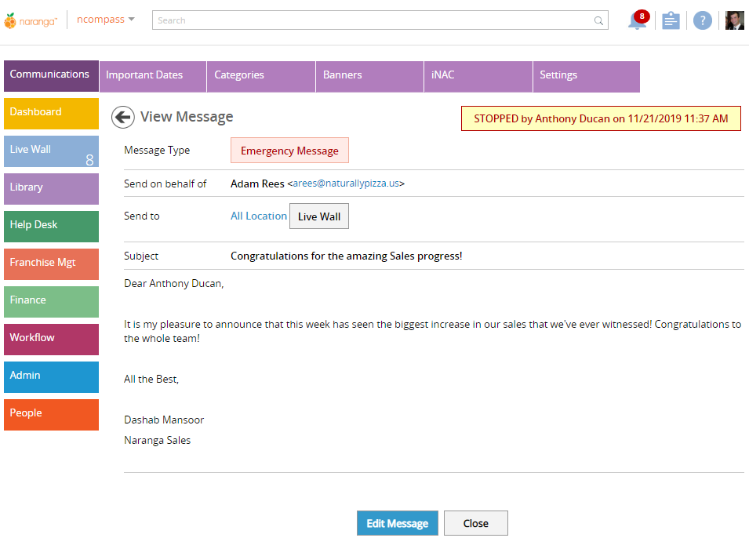Click the Close button
The height and width of the screenshot is (556, 749).
pyautogui.click(x=476, y=523)
